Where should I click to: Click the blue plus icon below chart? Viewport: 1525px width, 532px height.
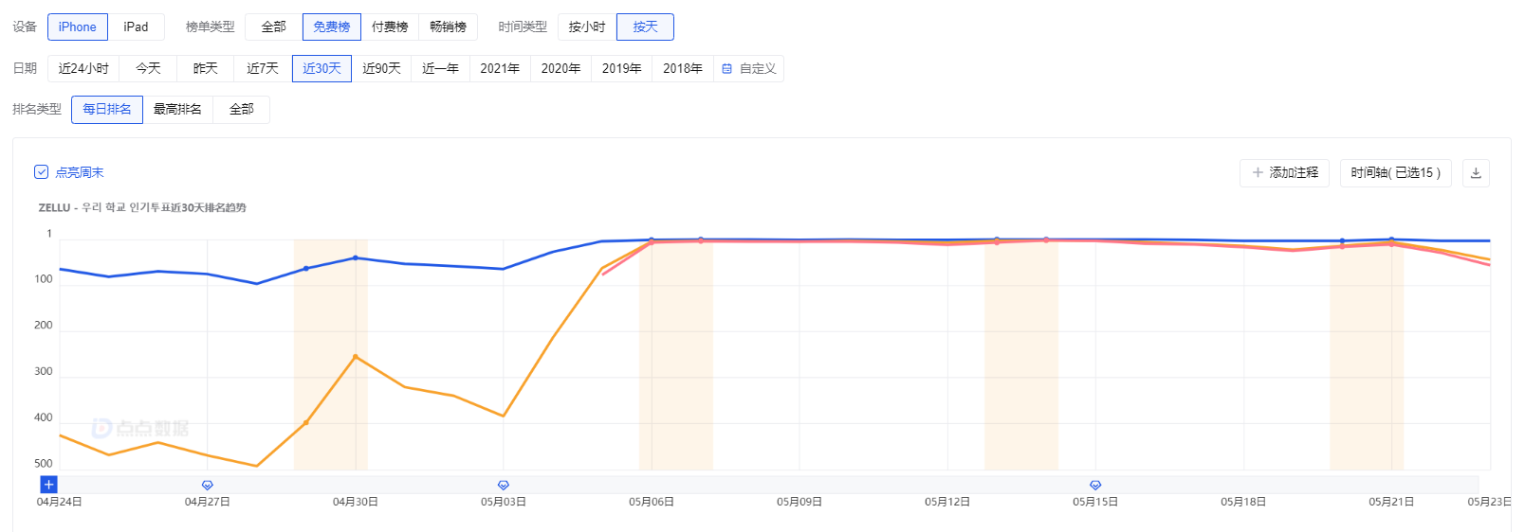pyautogui.click(x=49, y=485)
